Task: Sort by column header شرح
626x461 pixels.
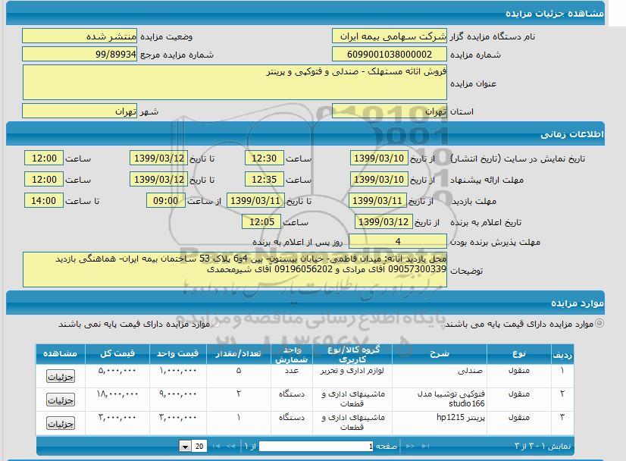Action: point(440,354)
